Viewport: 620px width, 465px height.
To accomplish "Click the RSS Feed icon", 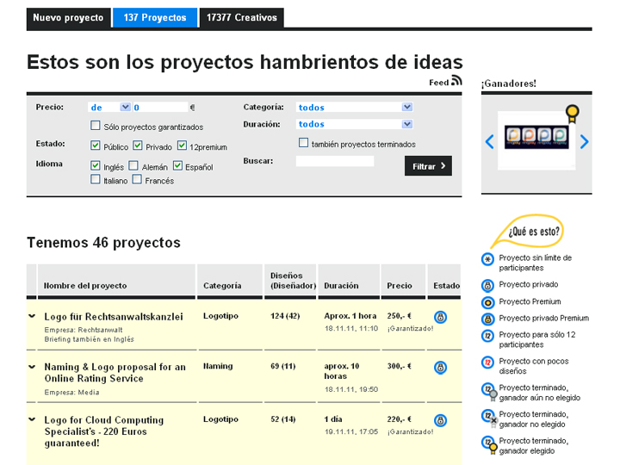I will [456, 81].
